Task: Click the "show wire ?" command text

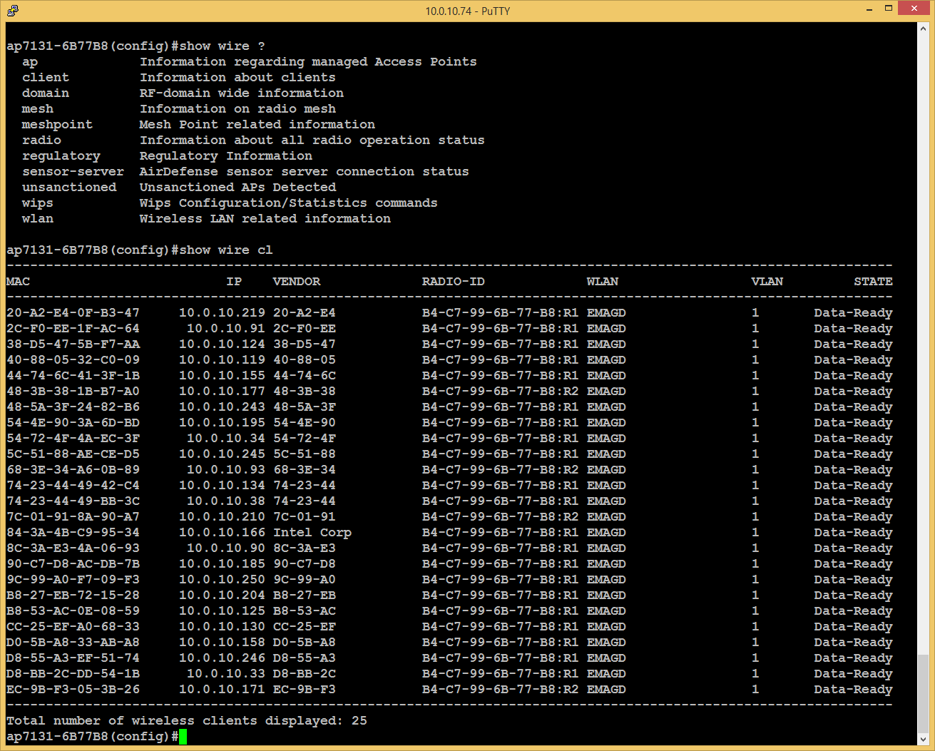Action: 222,46
